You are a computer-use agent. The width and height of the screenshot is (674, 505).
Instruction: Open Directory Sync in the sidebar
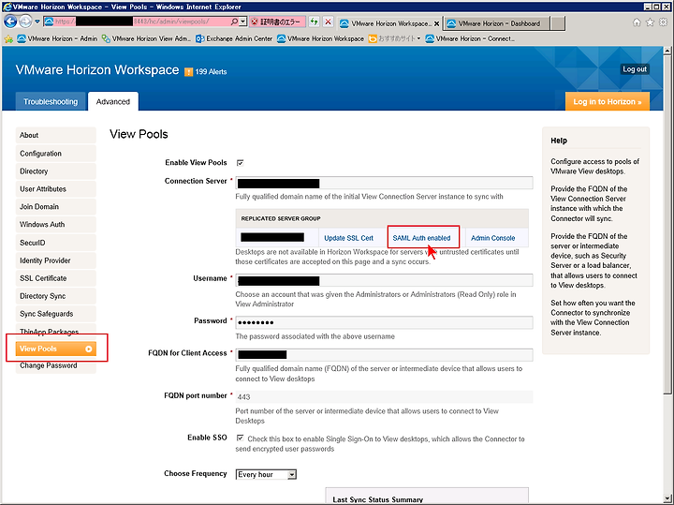click(55, 296)
